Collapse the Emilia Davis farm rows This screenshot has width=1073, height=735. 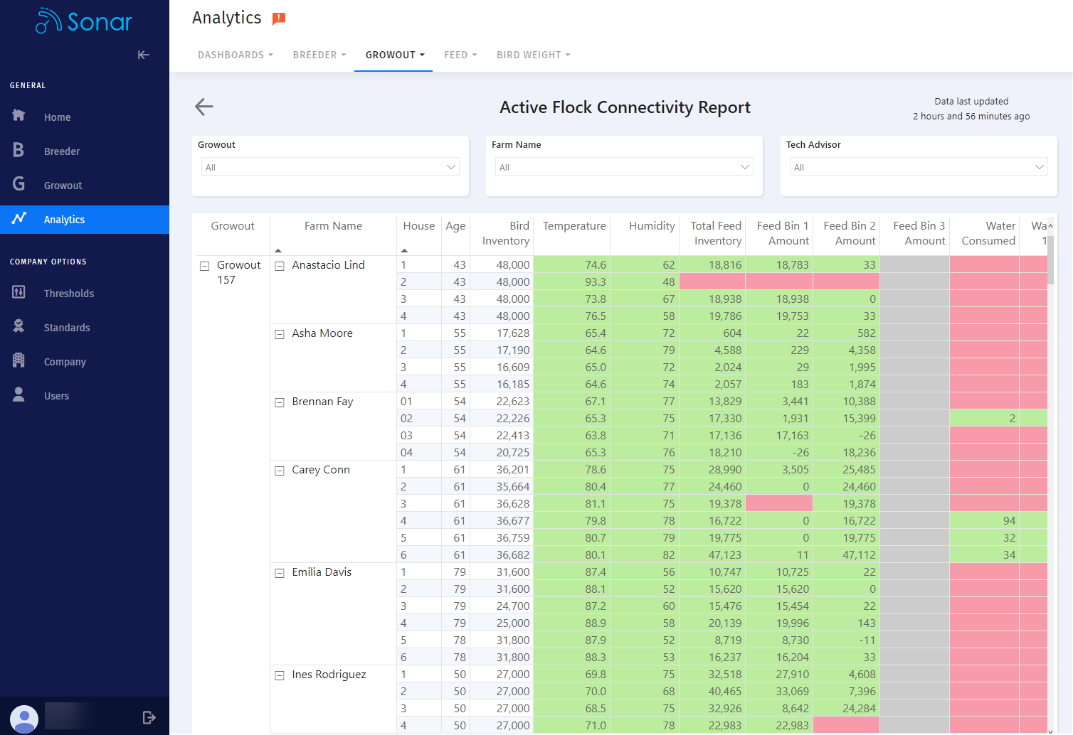(x=280, y=573)
